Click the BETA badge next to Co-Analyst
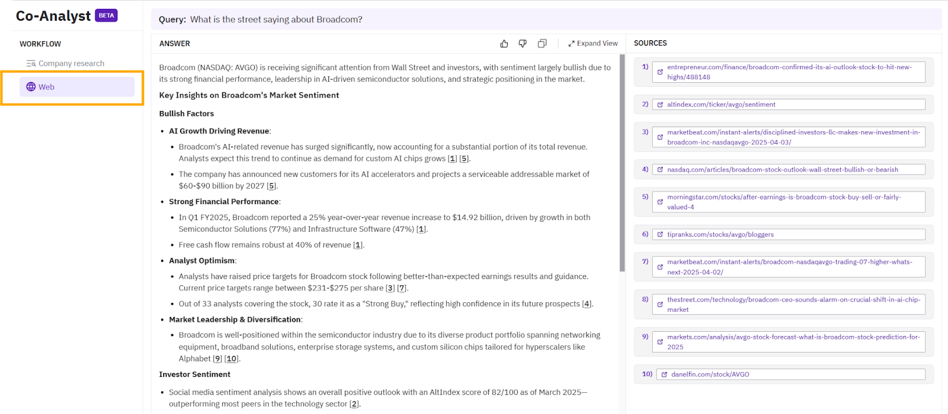 point(107,16)
